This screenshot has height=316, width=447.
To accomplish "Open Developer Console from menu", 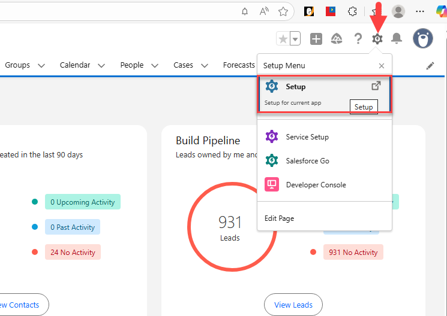I will click(x=316, y=185).
